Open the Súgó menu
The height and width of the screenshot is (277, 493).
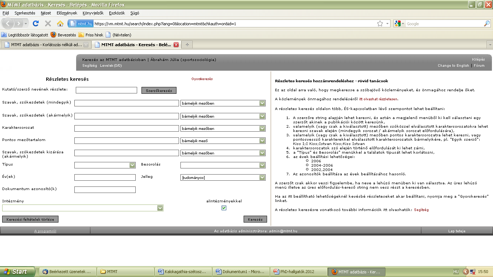pos(135,13)
